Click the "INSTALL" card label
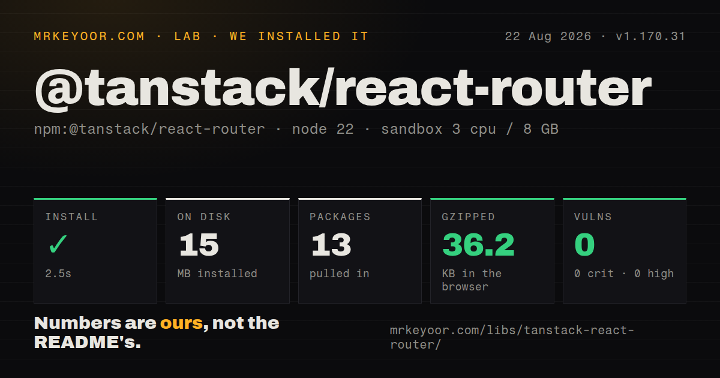Image resolution: width=720 pixels, height=378 pixels. (71, 217)
